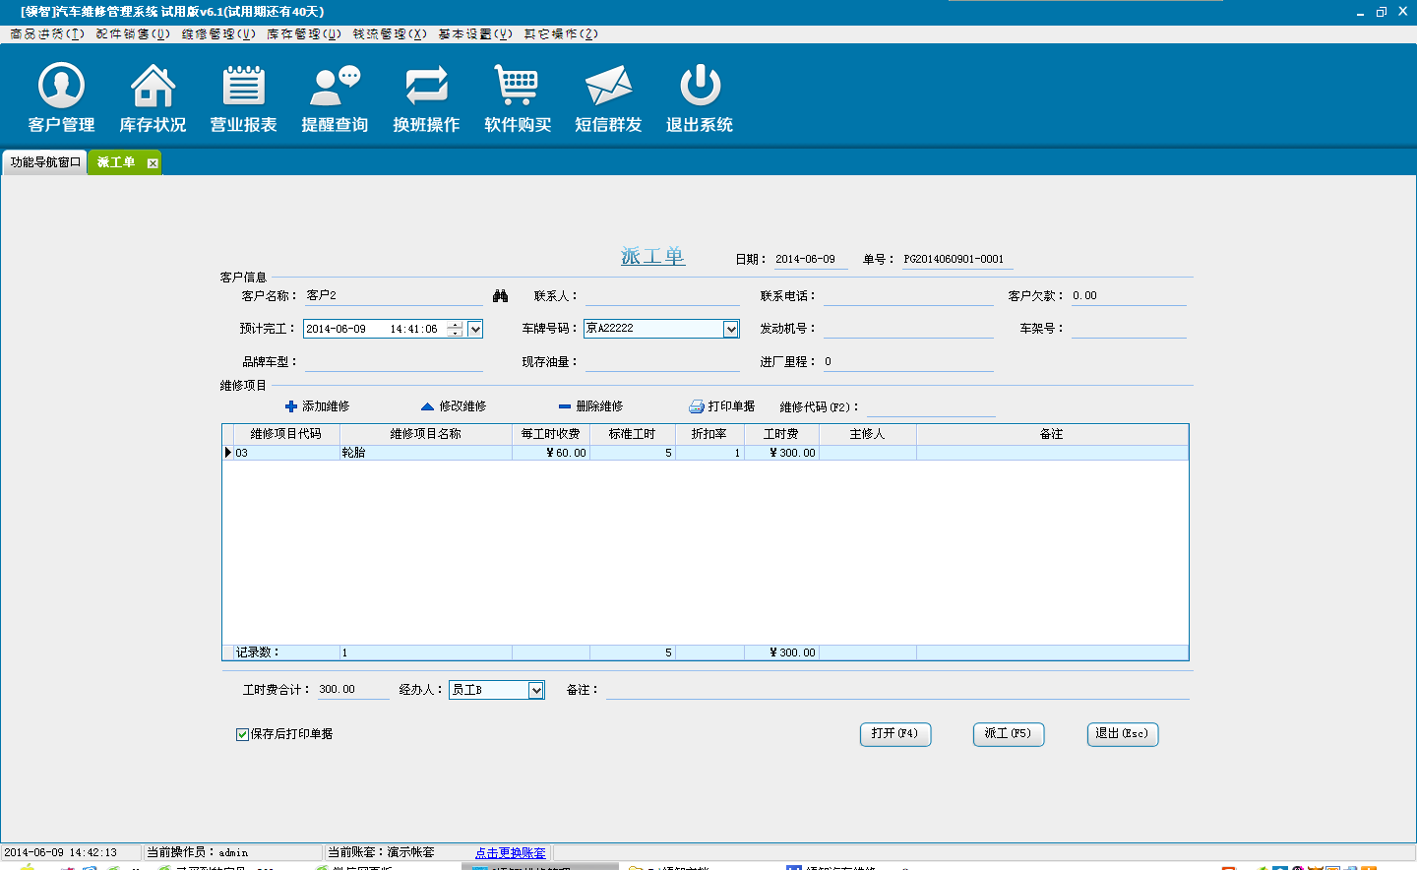Click 打印单据 print document
Image resolution: width=1417 pixels, height=870 pixels.
click(x=722, y=406)
